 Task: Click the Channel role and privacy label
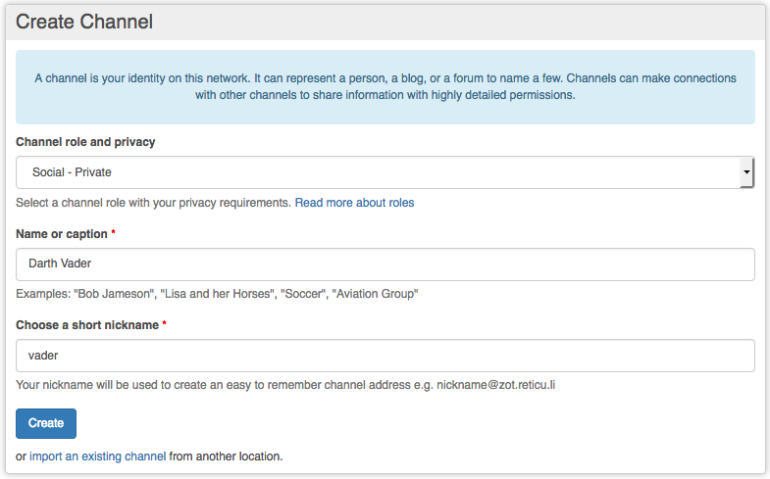pos(85,142)
